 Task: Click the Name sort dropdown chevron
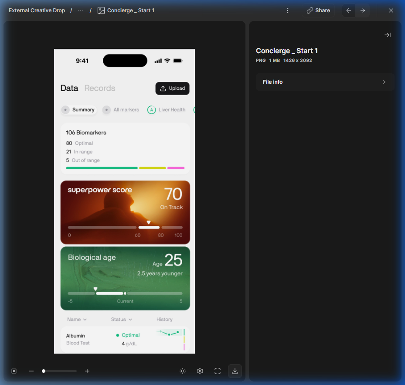(x=85, y=320)
